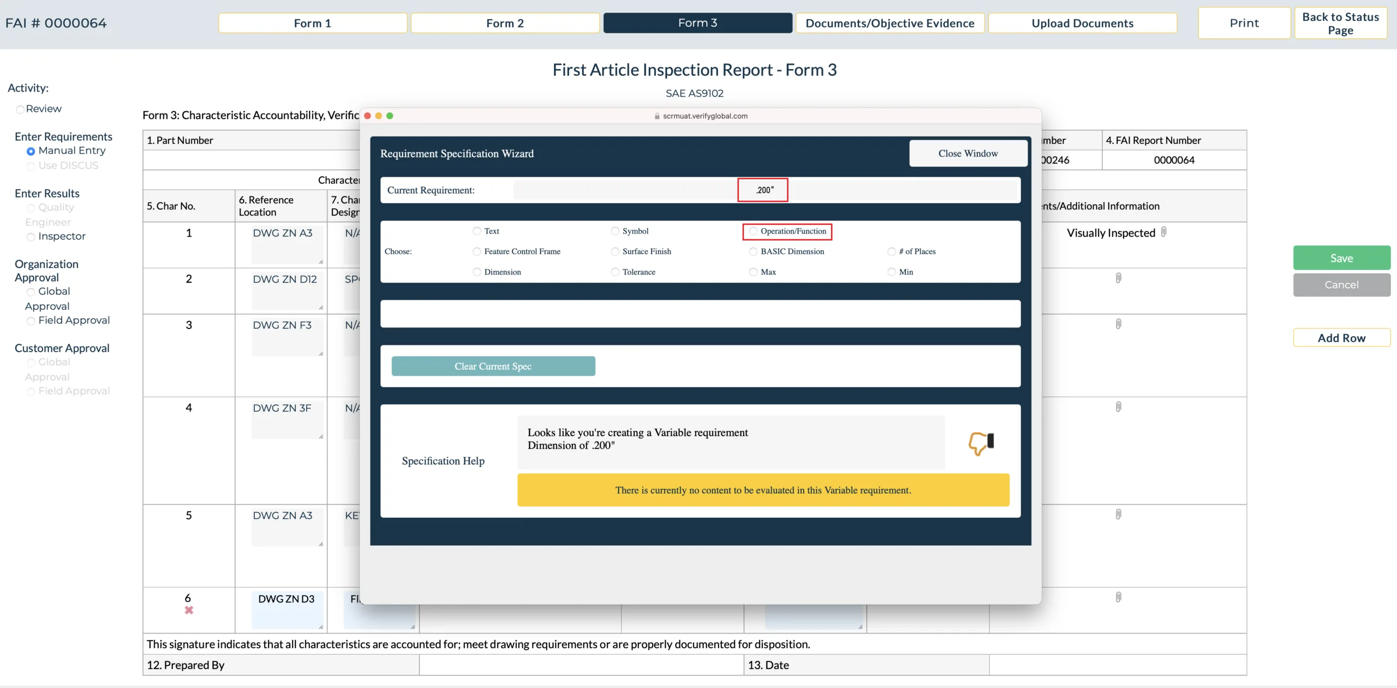Click the Print button
The image size is (1397, 688).
[1244, 23]
